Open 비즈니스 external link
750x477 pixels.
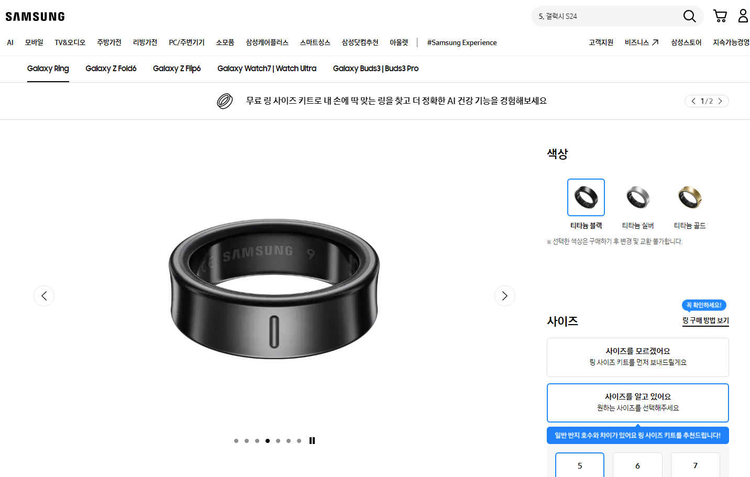pyautogui.click(x=642, y=42)
